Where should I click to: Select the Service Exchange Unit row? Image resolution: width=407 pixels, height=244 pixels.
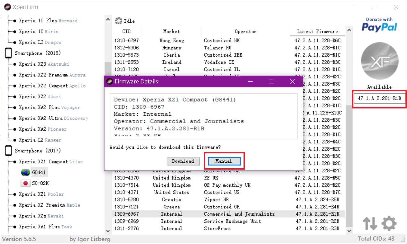(x=232, y=221)
